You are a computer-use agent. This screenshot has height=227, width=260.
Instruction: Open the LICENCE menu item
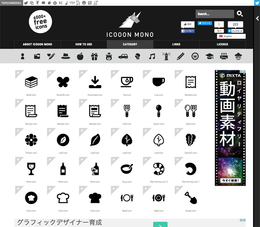222,44
